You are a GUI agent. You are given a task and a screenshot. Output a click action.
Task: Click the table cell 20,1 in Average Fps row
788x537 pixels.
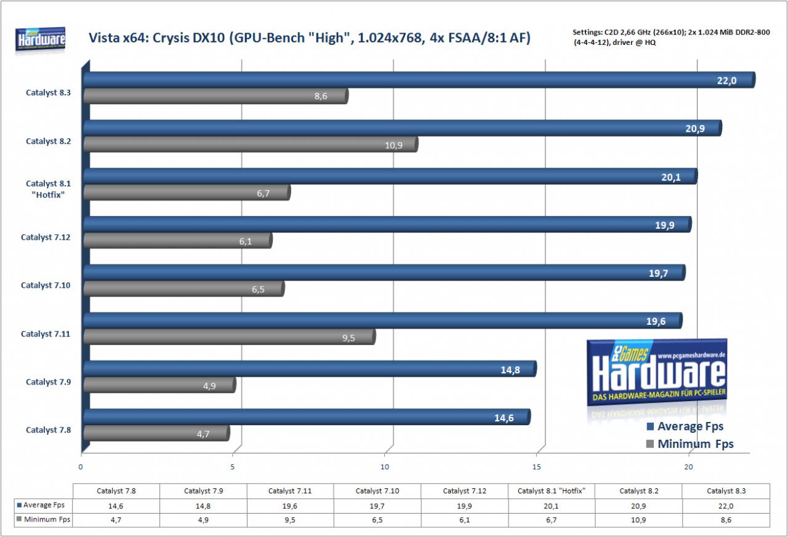[x=552, y=505]
